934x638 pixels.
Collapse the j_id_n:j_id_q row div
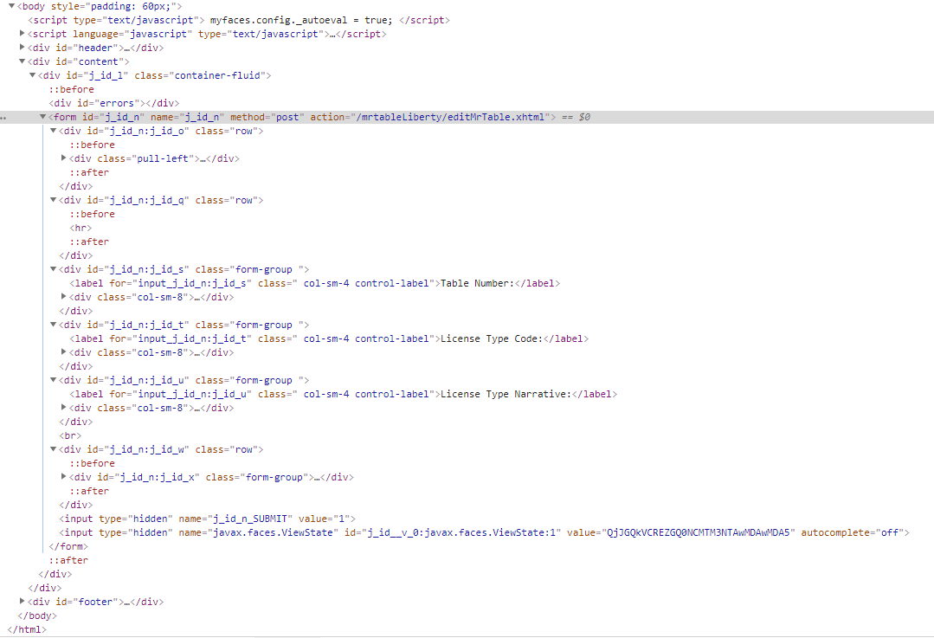coord(53,200)
